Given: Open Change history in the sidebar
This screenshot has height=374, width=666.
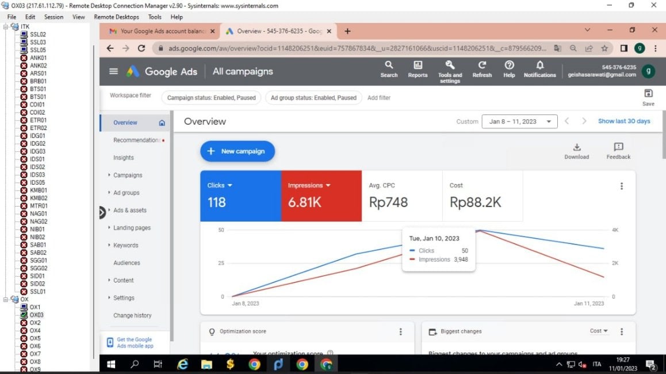Looking at the screenshot, I should click(x=132, y=315).
